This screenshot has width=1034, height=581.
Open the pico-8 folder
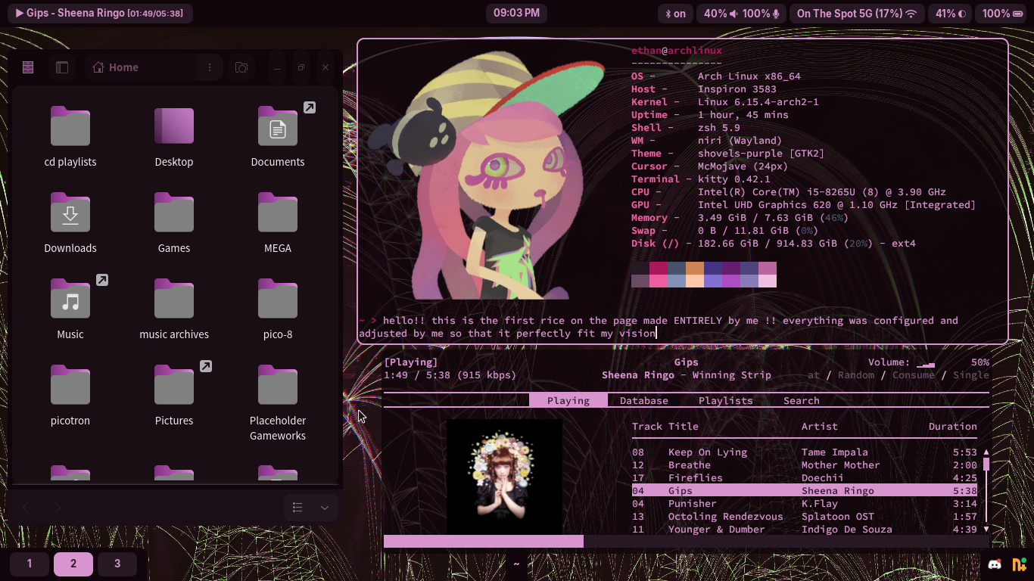278,309
